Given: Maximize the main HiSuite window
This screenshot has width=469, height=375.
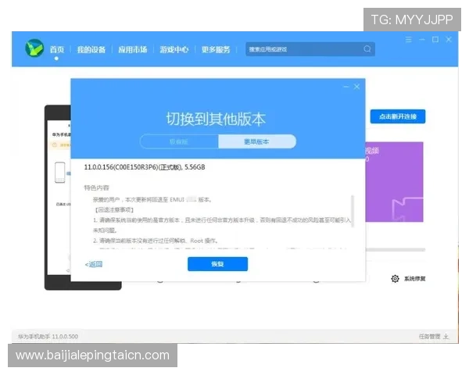Looking at the screenshot, I should pyautogui.click(x=435, y=40).
